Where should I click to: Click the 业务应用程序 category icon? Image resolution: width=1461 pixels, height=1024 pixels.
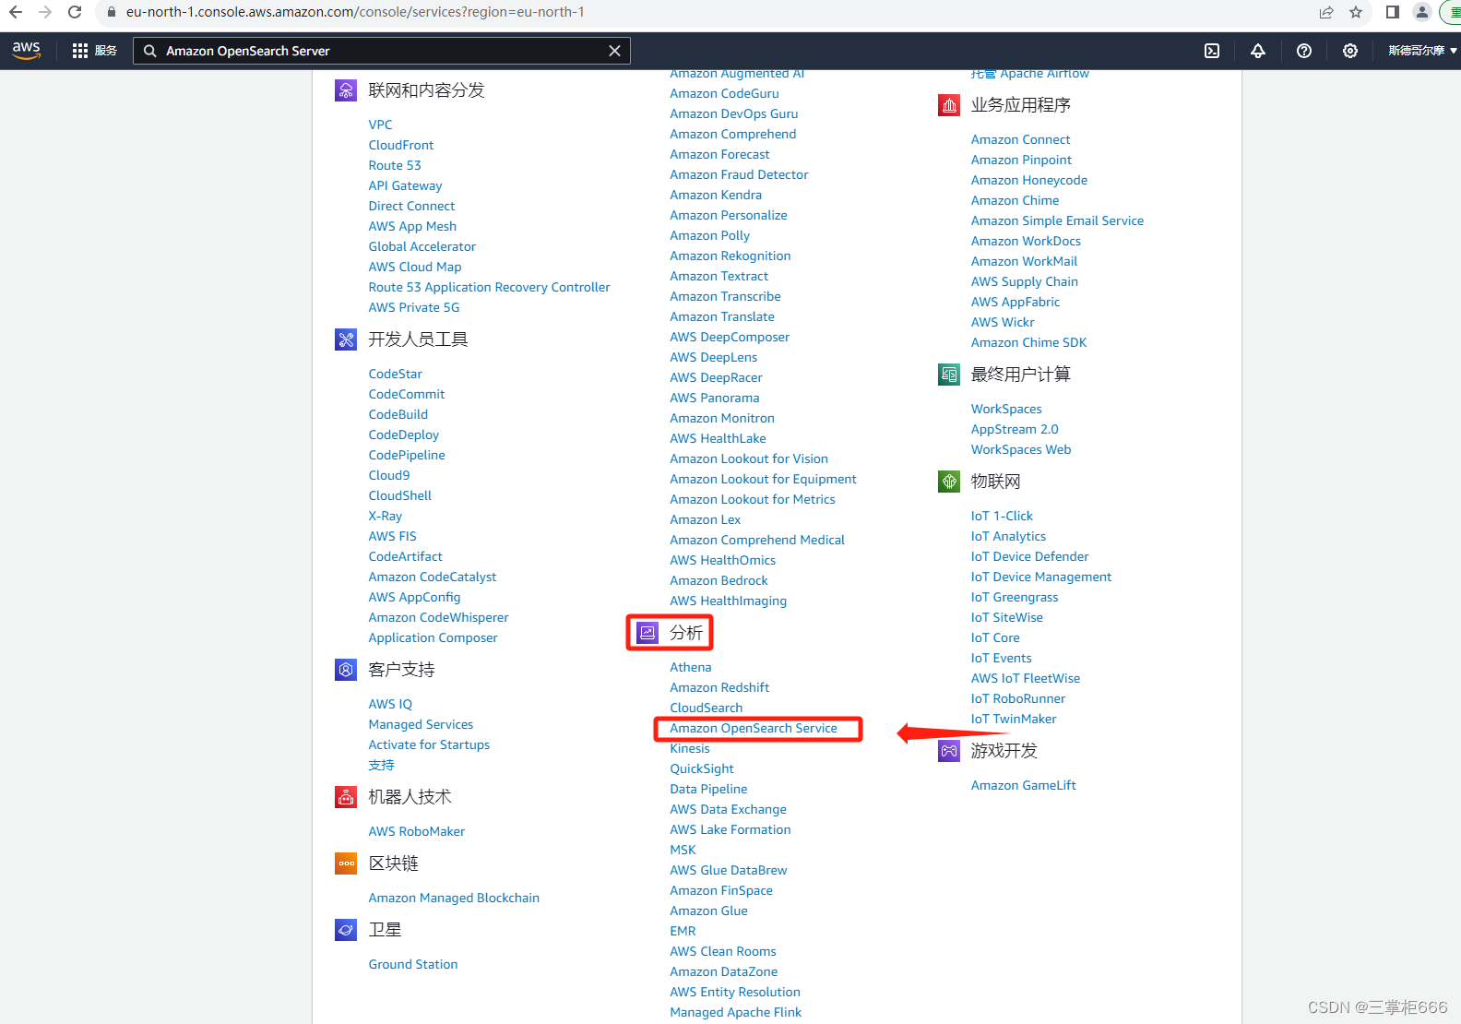point(949,105)
